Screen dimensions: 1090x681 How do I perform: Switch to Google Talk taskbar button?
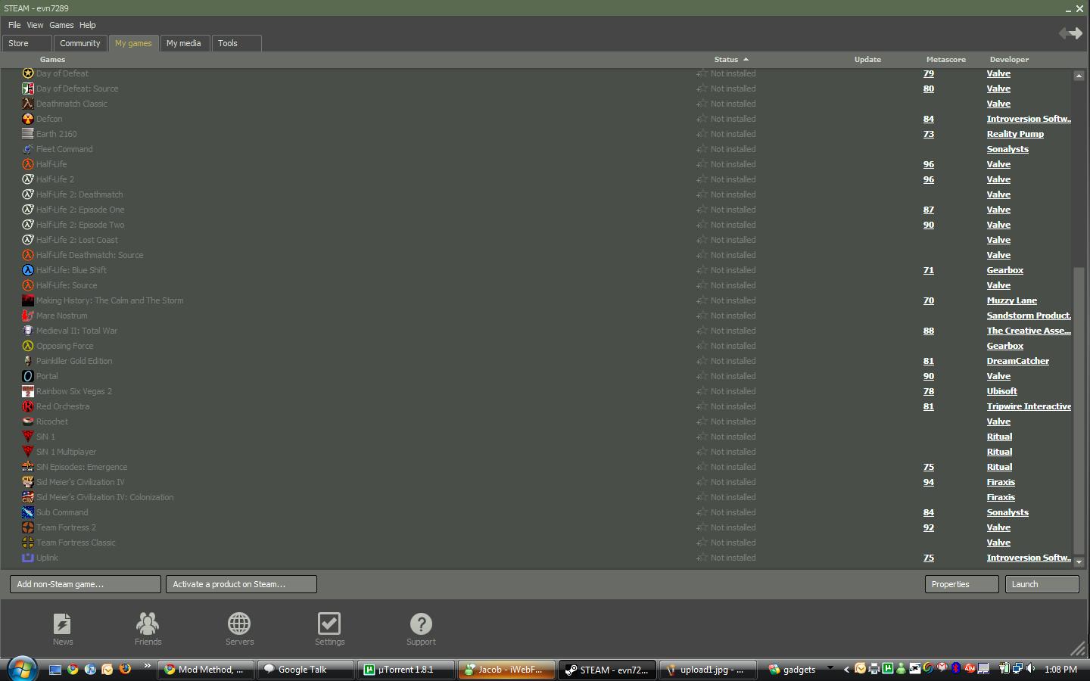point(306,669)
